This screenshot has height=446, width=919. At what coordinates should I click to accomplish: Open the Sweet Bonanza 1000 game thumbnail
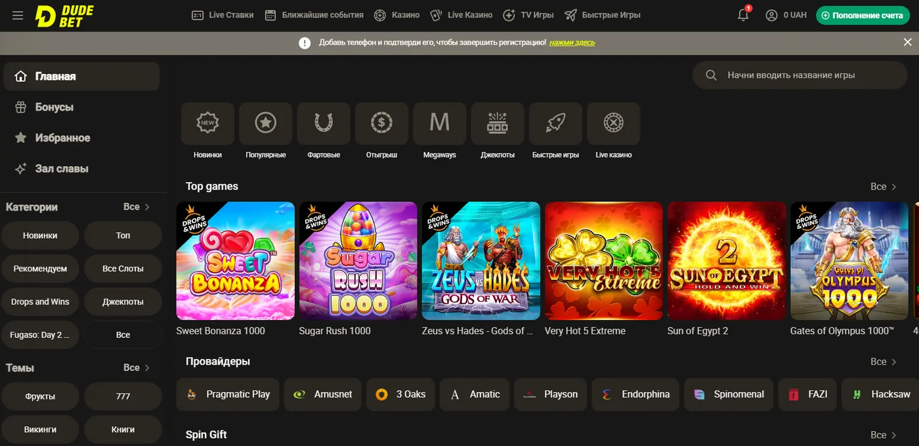[x=236, y=260]
